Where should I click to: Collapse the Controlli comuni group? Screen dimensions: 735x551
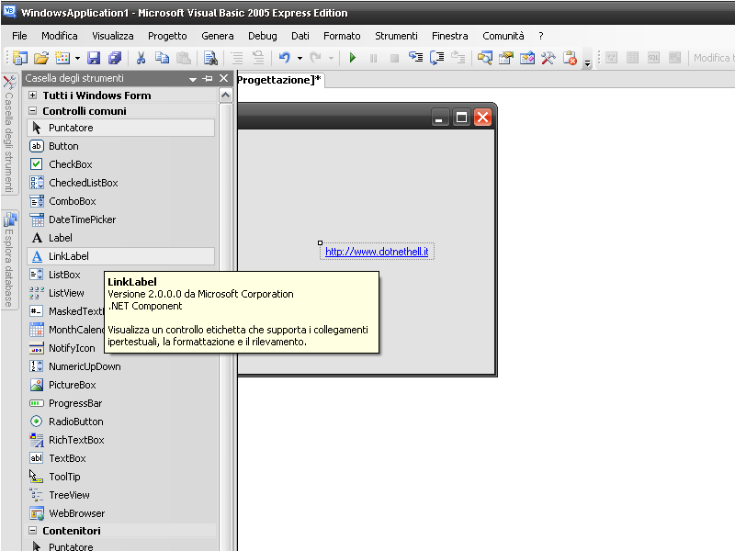pyautogui.click(x=32, y=111)
